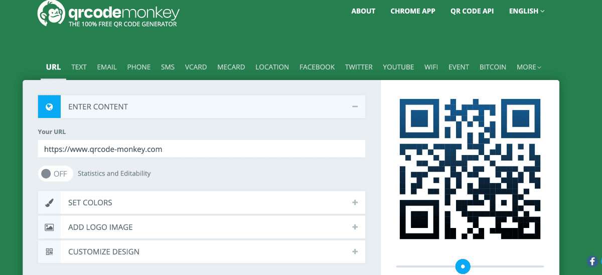602x275 pixels.
Task: Click the QRCode Monkey logo icon
Action: coord(50,13)
